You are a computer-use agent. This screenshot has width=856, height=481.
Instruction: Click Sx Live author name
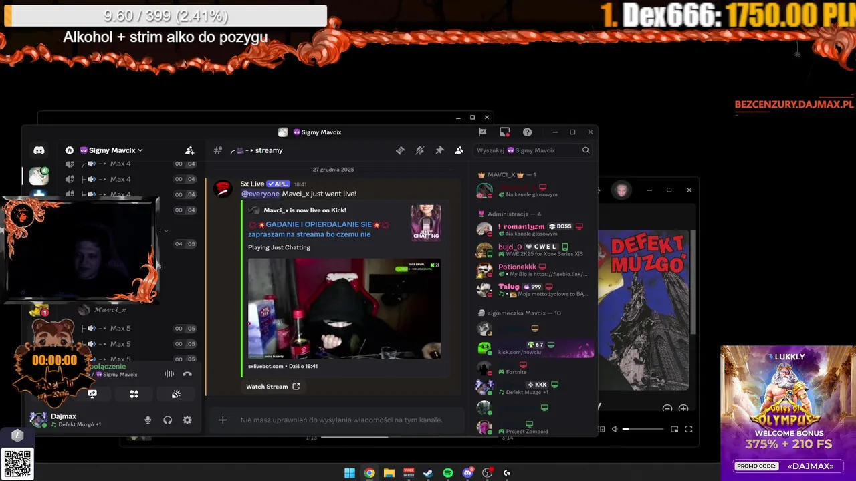click(x=252, y=184)
